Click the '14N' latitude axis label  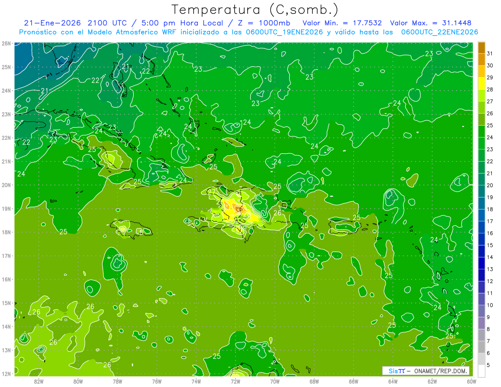[6, 326]
